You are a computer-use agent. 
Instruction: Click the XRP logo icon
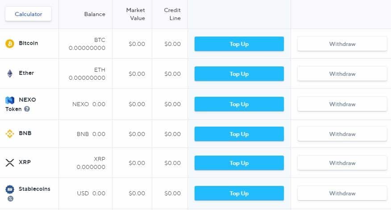point(10,163)
